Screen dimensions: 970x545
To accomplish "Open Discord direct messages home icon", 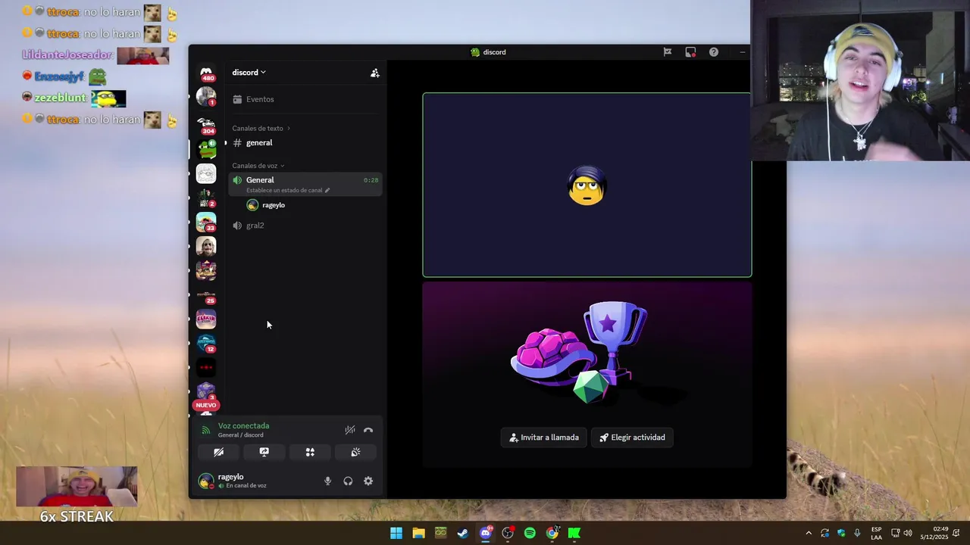I will 206,73.
